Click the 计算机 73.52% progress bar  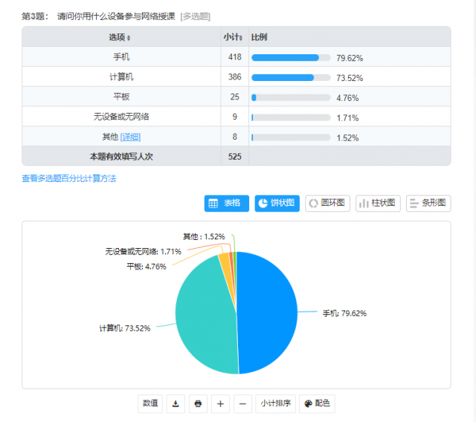(290, 77)
